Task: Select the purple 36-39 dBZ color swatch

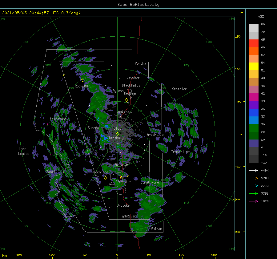Action: [x=254, y=105]
